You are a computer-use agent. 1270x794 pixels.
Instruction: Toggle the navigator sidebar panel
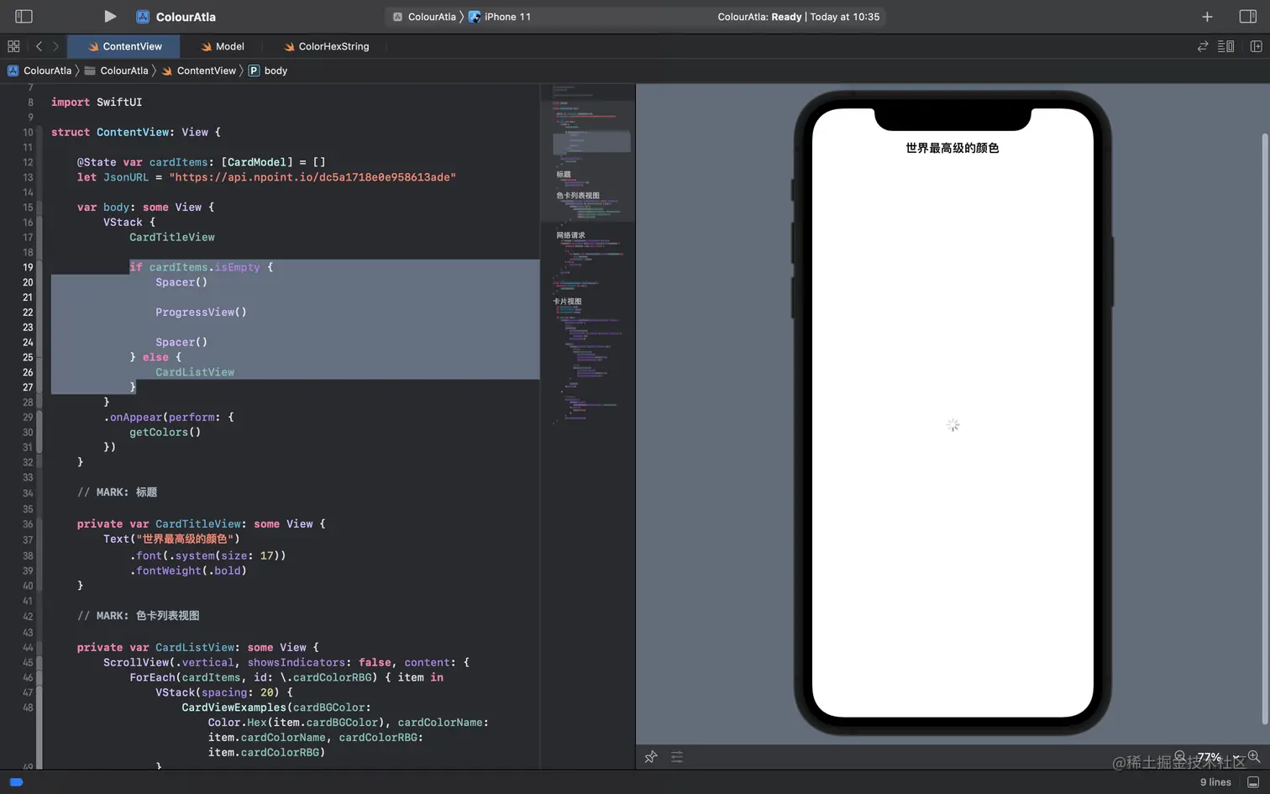(x=24, y=16)
